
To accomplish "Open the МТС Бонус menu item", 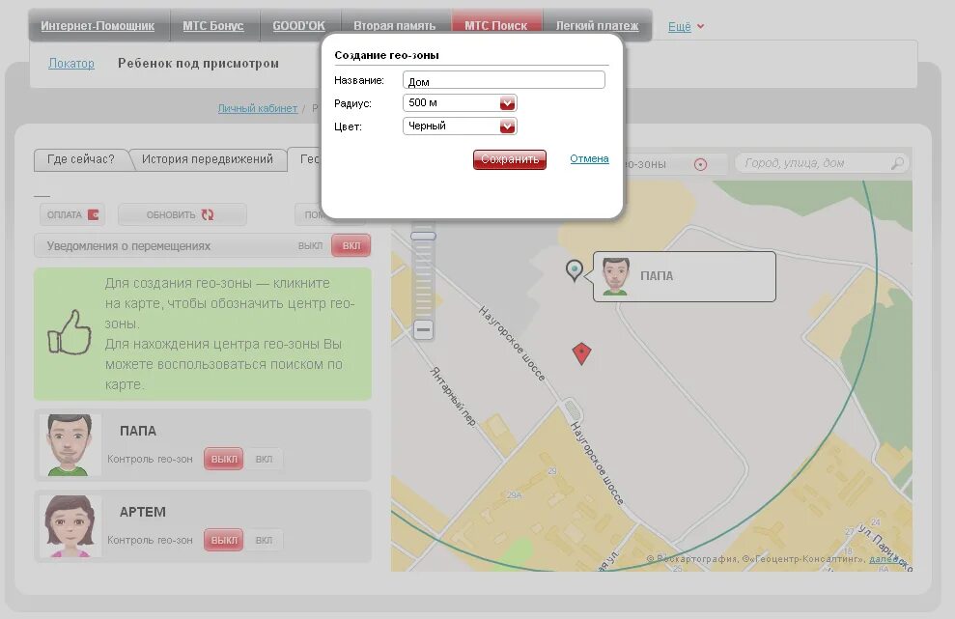I will pyautogui.click(x=213, y=26).
